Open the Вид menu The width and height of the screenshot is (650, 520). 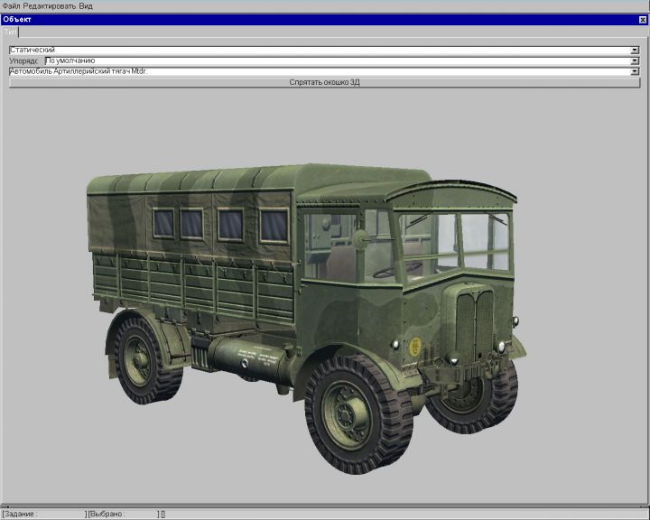[86, 5]
